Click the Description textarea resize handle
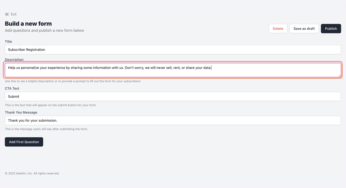This screenshot has height=188, width=346. pos(340,76)
